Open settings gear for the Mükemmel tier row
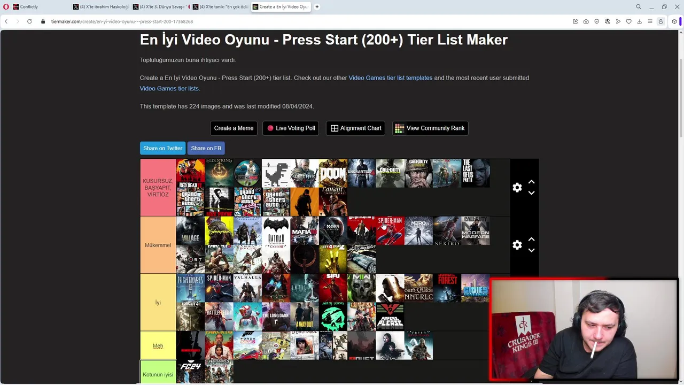The width and height of the screenshot is (684, 385). (x=517, y=245)
